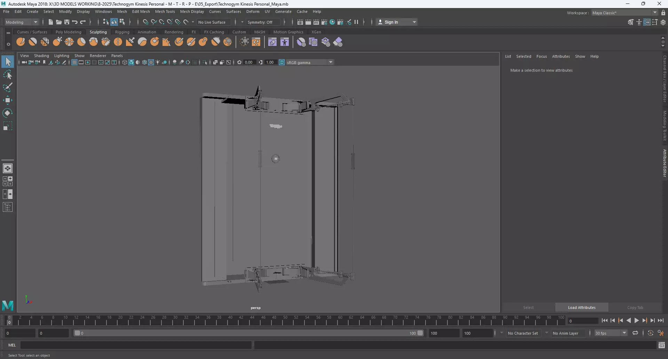Save the current scene
This screenshot has width=668, height=359.
67,22
